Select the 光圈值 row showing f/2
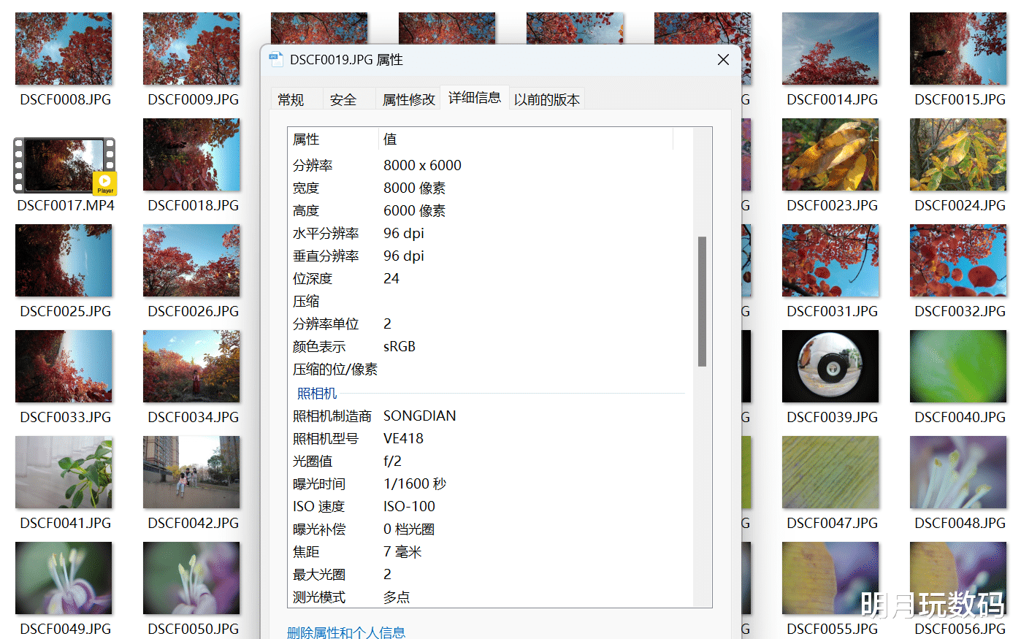The height and width of the screenshot is (639, 1021). (490, 462)
